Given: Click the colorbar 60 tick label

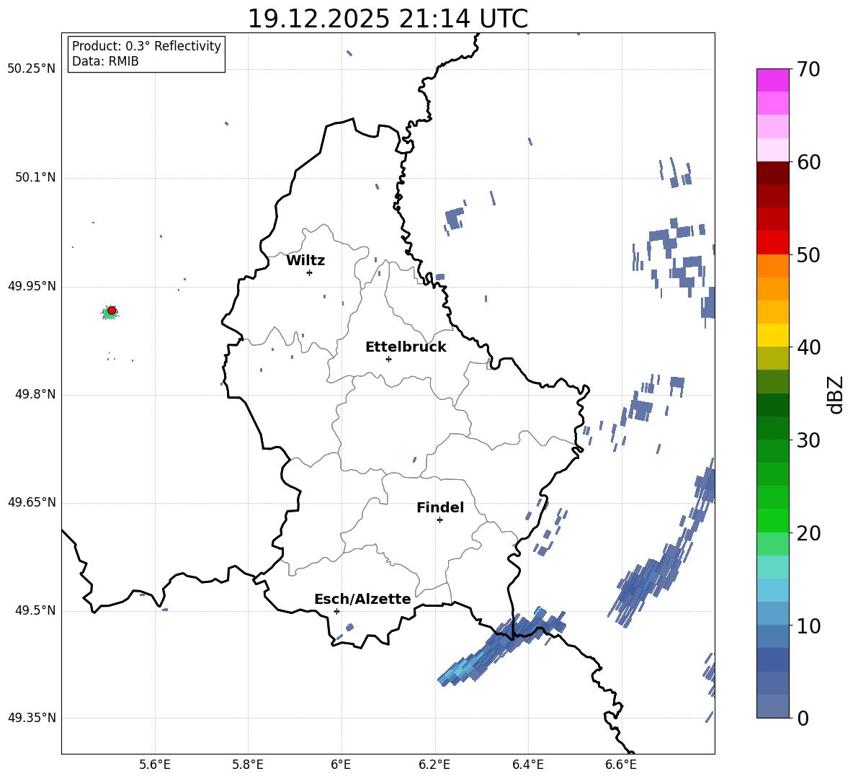Looking at the screenshot, I should tap(808, 162).
